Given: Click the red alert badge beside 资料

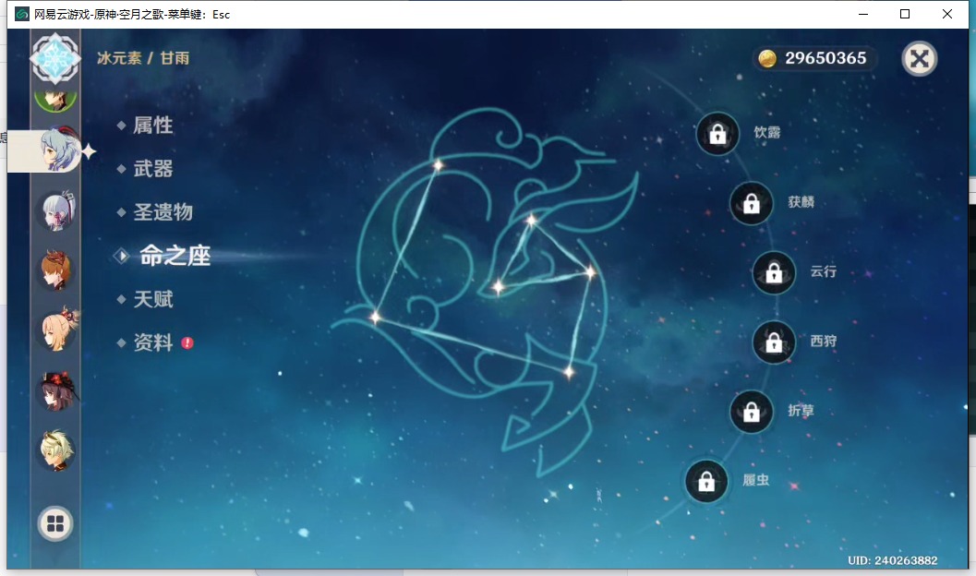Looking at the screenshot, I should click(187, 342).
